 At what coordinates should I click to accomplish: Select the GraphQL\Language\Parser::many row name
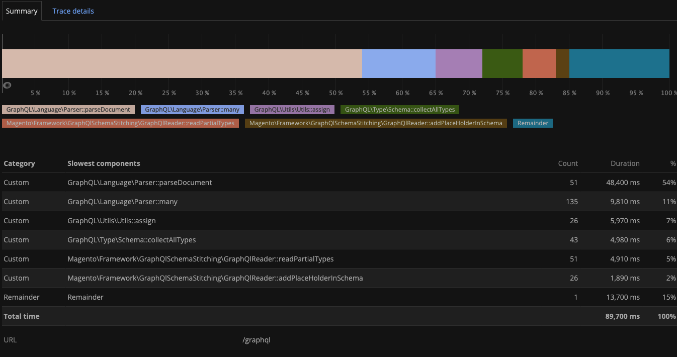[x=123, y=202]
